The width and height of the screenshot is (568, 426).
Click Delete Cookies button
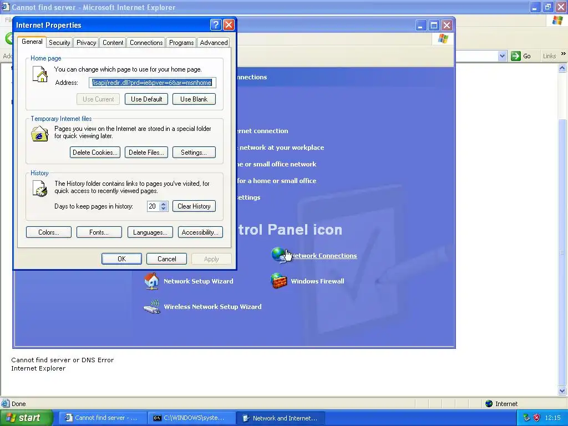click(95, 153)
